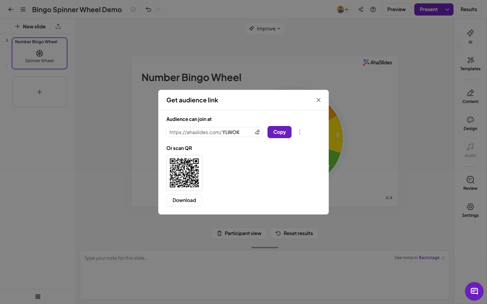Screen dimensions: 487x304
Task: Click the AhaSlides logo on slide
Action: pyautogui.click(x=378, y=62)
